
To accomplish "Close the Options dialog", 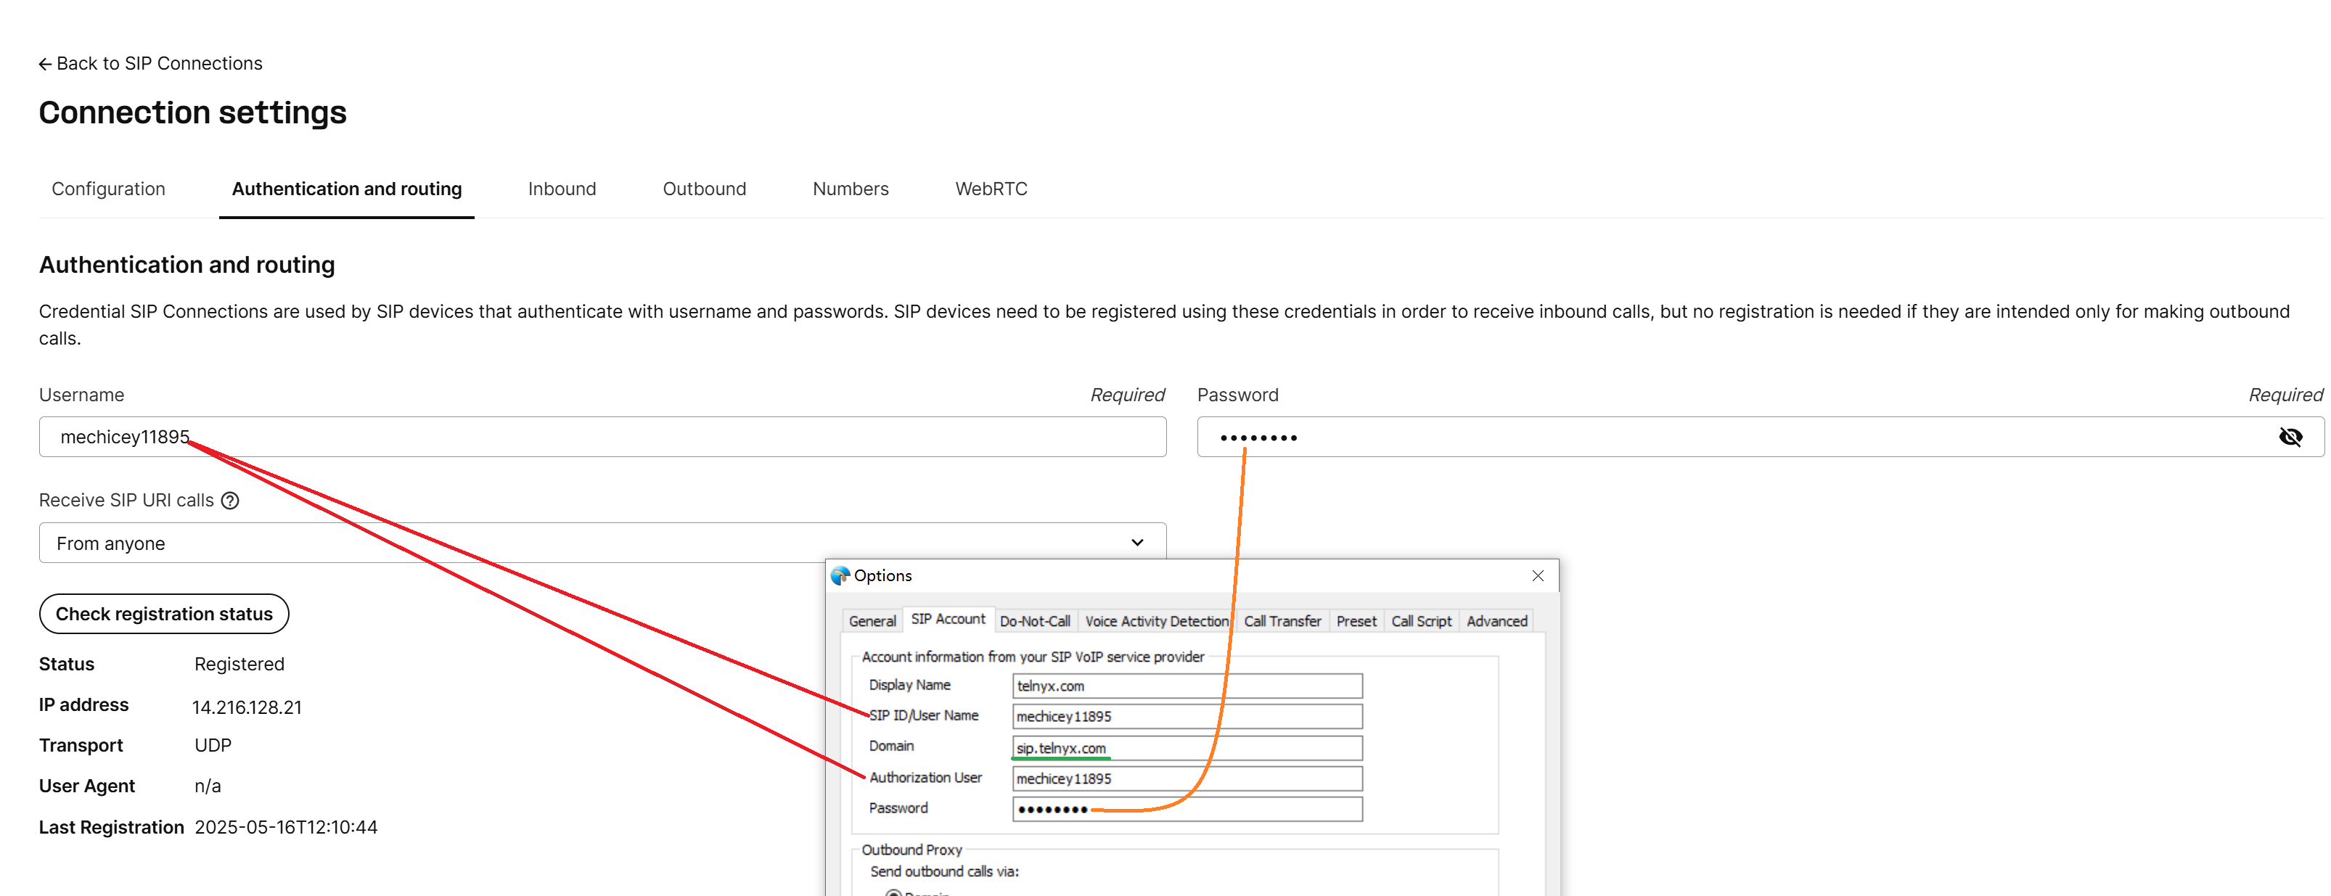I will coord(1537,575).
